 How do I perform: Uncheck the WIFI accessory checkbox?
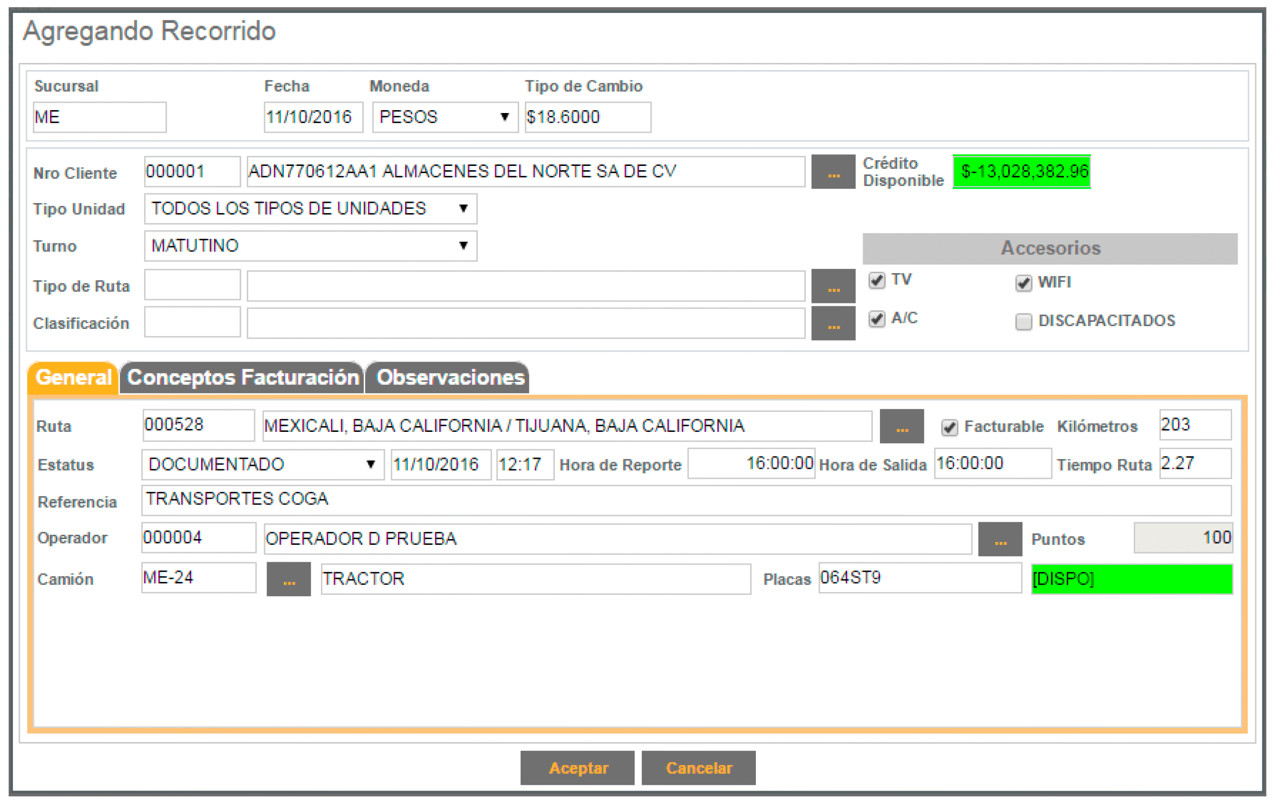tap(1023, 283)
